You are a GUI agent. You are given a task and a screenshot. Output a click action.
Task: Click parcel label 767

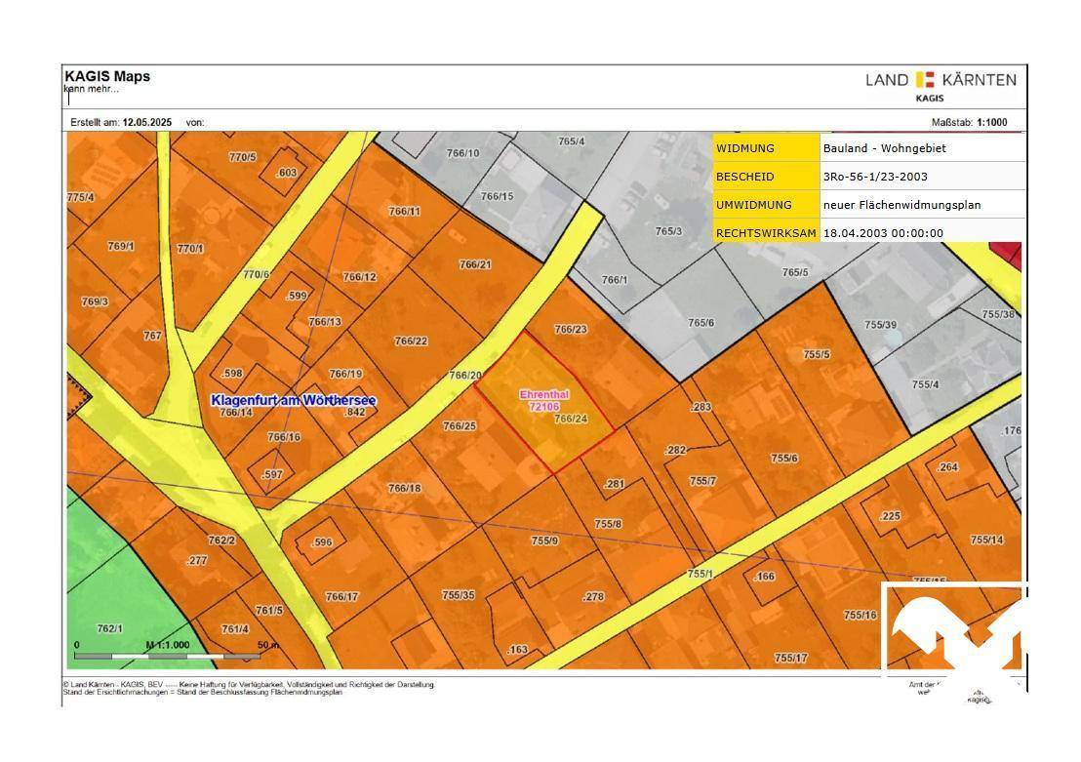[x=152, y=336]
